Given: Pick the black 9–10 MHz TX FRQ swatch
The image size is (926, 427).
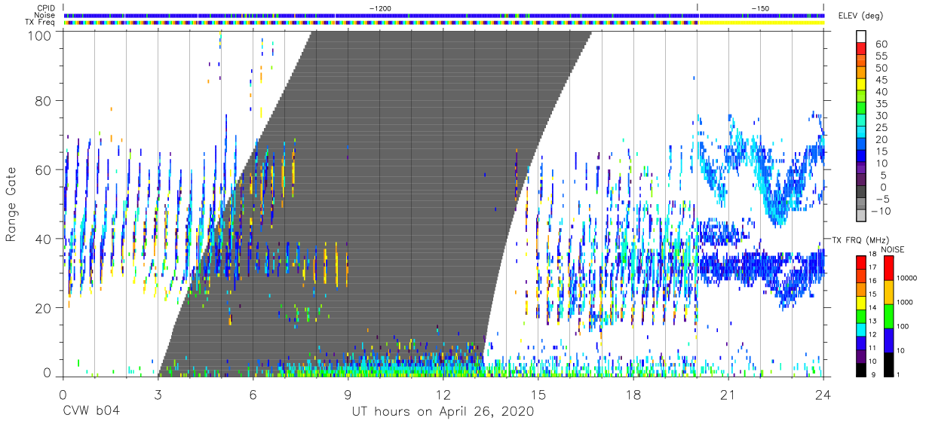Looking at the screenshot, I should [x=860, y=368].
